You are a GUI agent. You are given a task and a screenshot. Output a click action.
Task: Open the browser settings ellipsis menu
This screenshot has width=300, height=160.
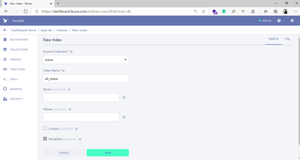click(295, 12)
